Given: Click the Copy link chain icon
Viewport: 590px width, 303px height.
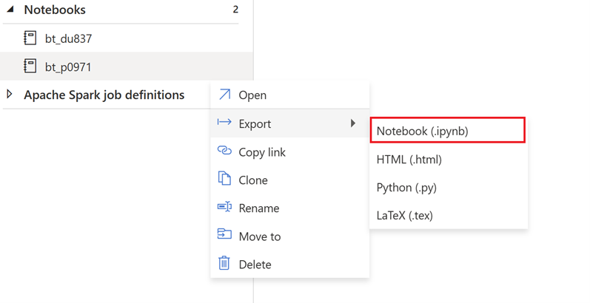Looking at the screenshot, I should click(224, 151).
